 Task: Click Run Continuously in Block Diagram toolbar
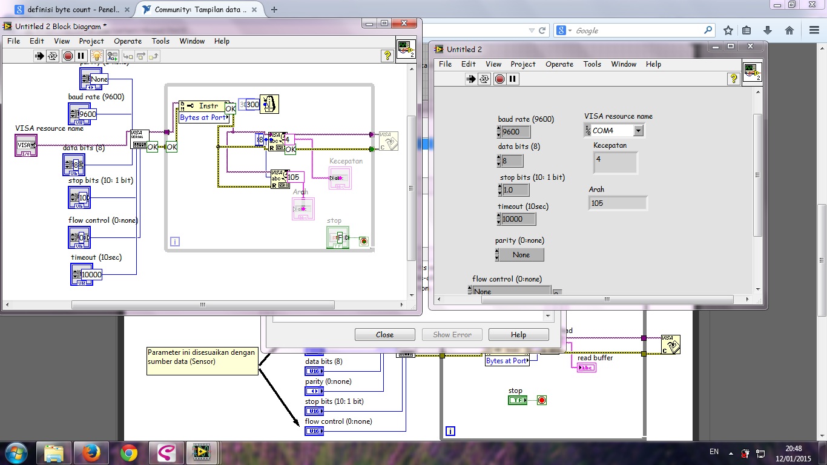[x=53, y=56]
